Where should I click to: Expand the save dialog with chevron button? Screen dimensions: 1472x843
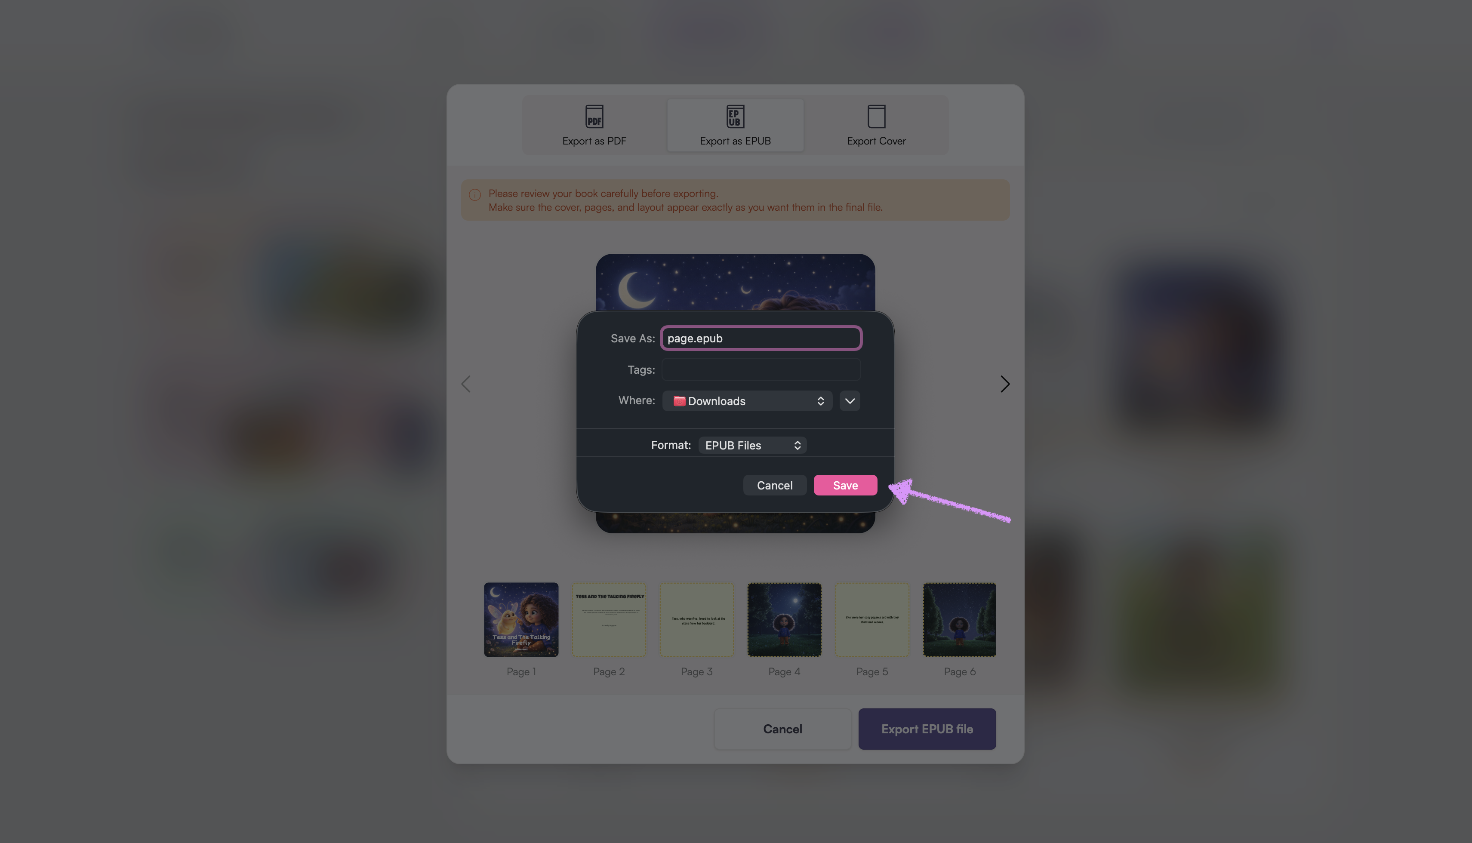pos(850,401)
